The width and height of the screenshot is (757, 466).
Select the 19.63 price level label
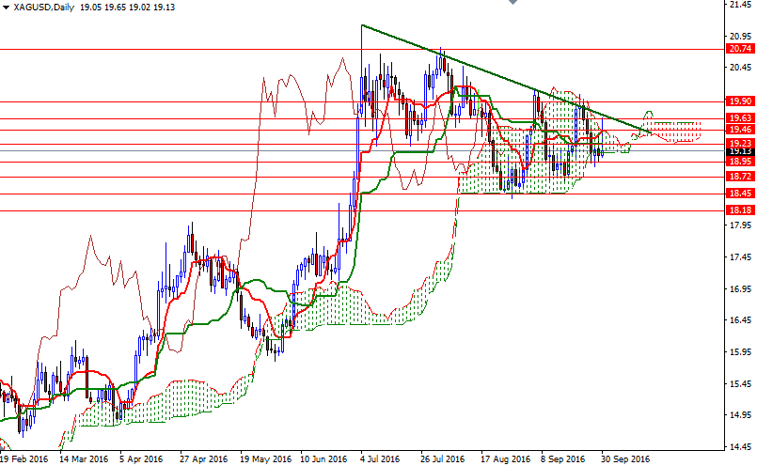click(x=740, y=118)
